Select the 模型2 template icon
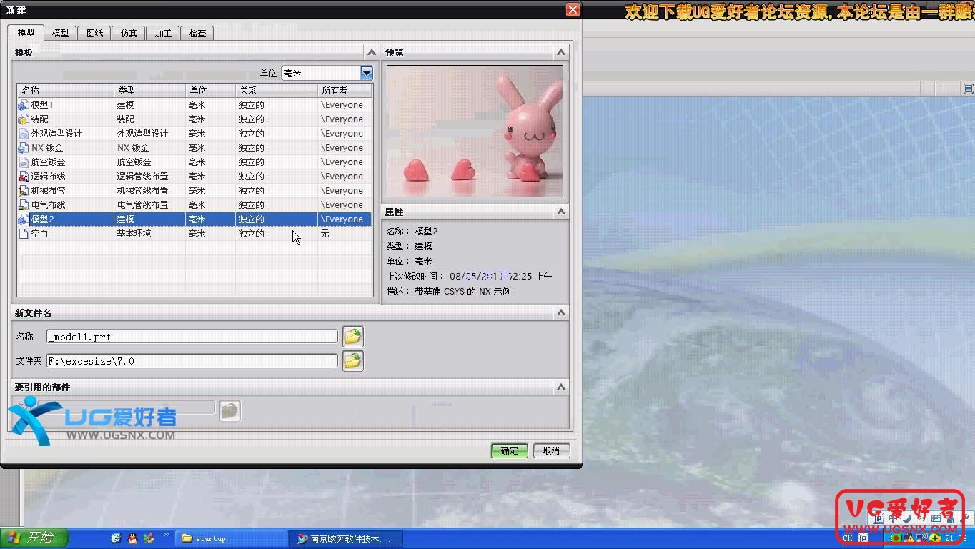 (x=24, y=219)
